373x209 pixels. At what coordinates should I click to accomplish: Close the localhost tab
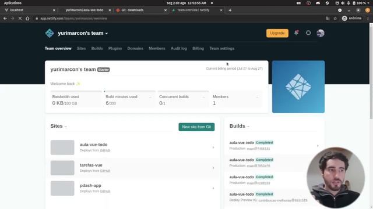(x=54, y=10)
